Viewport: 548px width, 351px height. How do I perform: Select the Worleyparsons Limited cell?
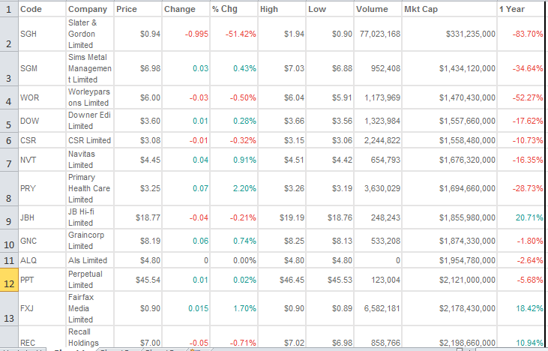click(90, 97)
